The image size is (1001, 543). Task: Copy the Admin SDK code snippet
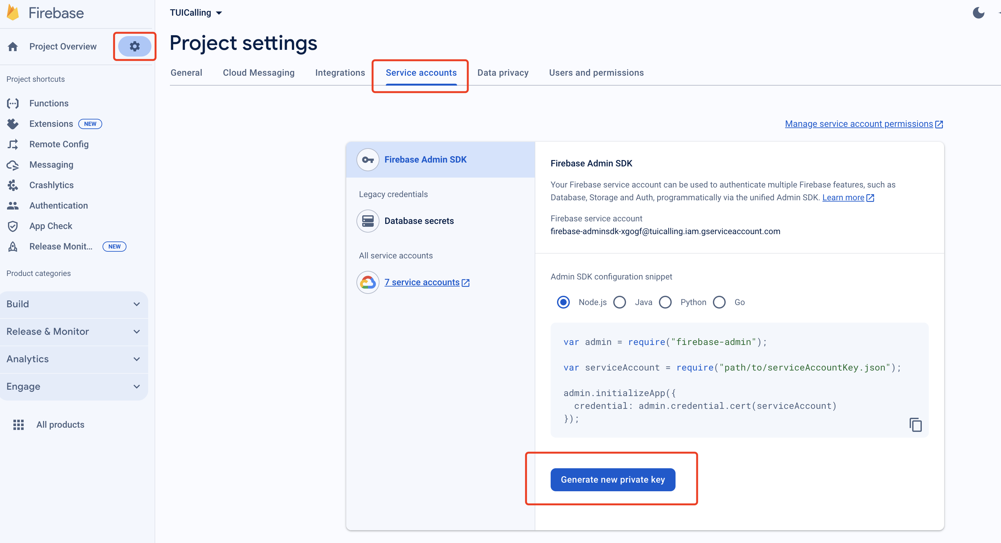[x=915, y=424]
